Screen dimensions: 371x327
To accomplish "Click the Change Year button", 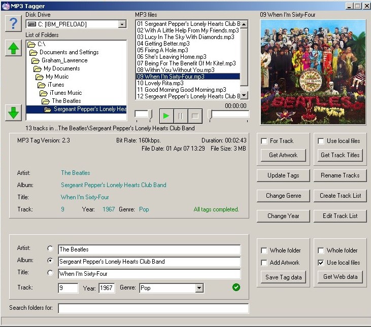I will [x=283, y=216].
